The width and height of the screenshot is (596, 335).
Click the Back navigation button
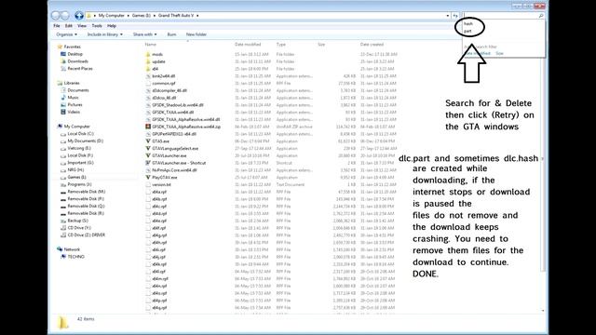56,16
